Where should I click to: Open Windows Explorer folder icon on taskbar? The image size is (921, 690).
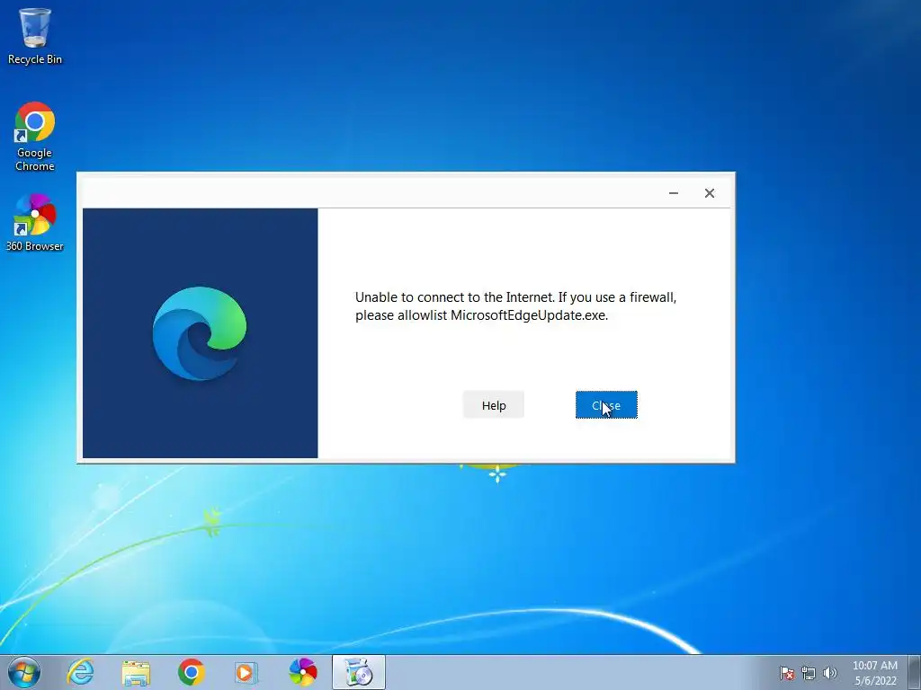[x=136, y=672]
